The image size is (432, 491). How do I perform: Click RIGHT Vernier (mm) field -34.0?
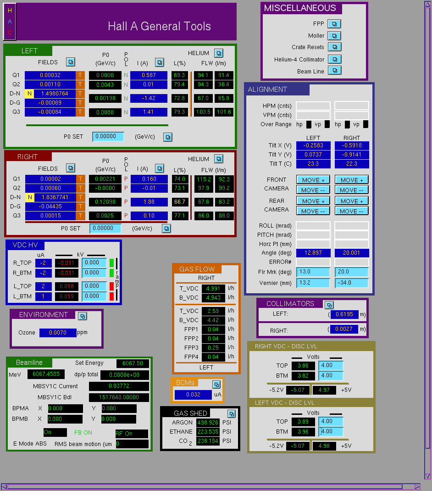[352, 283]
